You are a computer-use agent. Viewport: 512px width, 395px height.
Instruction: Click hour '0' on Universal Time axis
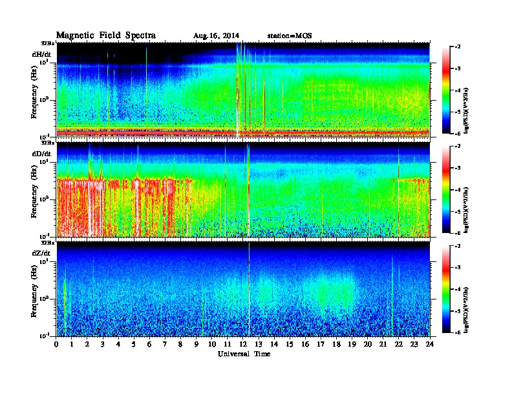pyautogui.click(x=56, y=344)
